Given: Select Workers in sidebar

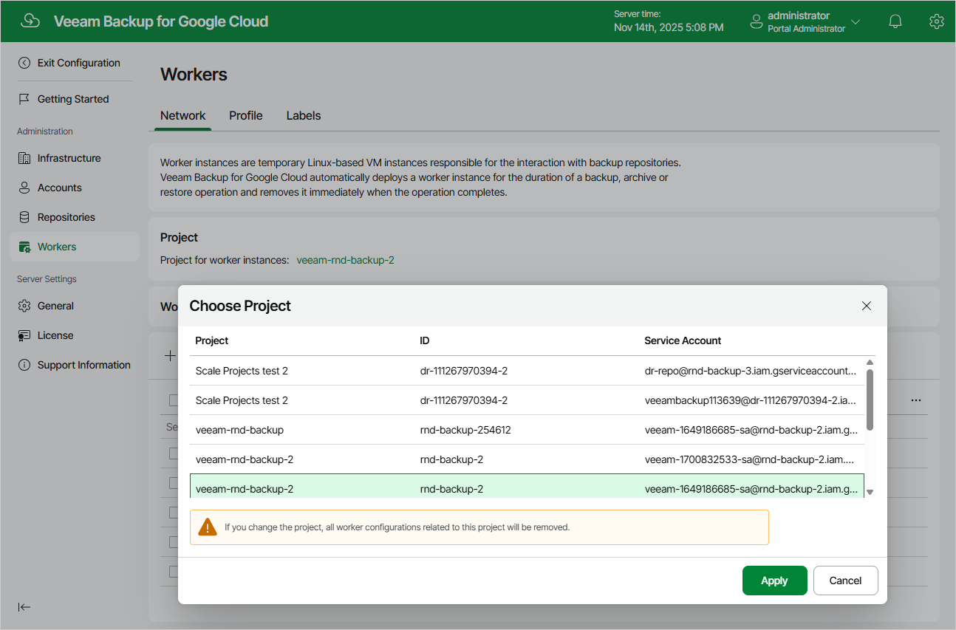Looking at the screenshot, I should [x=74, y=247].
